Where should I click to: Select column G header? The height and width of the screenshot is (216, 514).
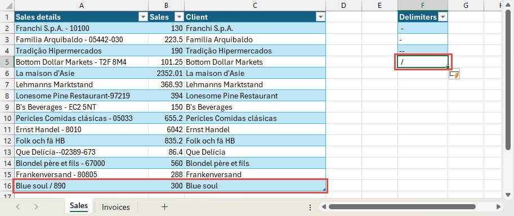466,5
